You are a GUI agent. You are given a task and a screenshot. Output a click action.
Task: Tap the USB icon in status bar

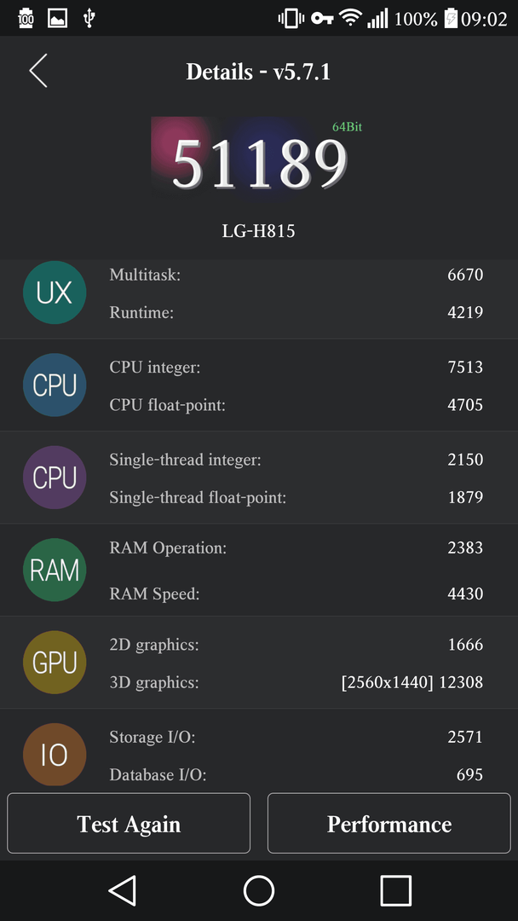(89, 19)
